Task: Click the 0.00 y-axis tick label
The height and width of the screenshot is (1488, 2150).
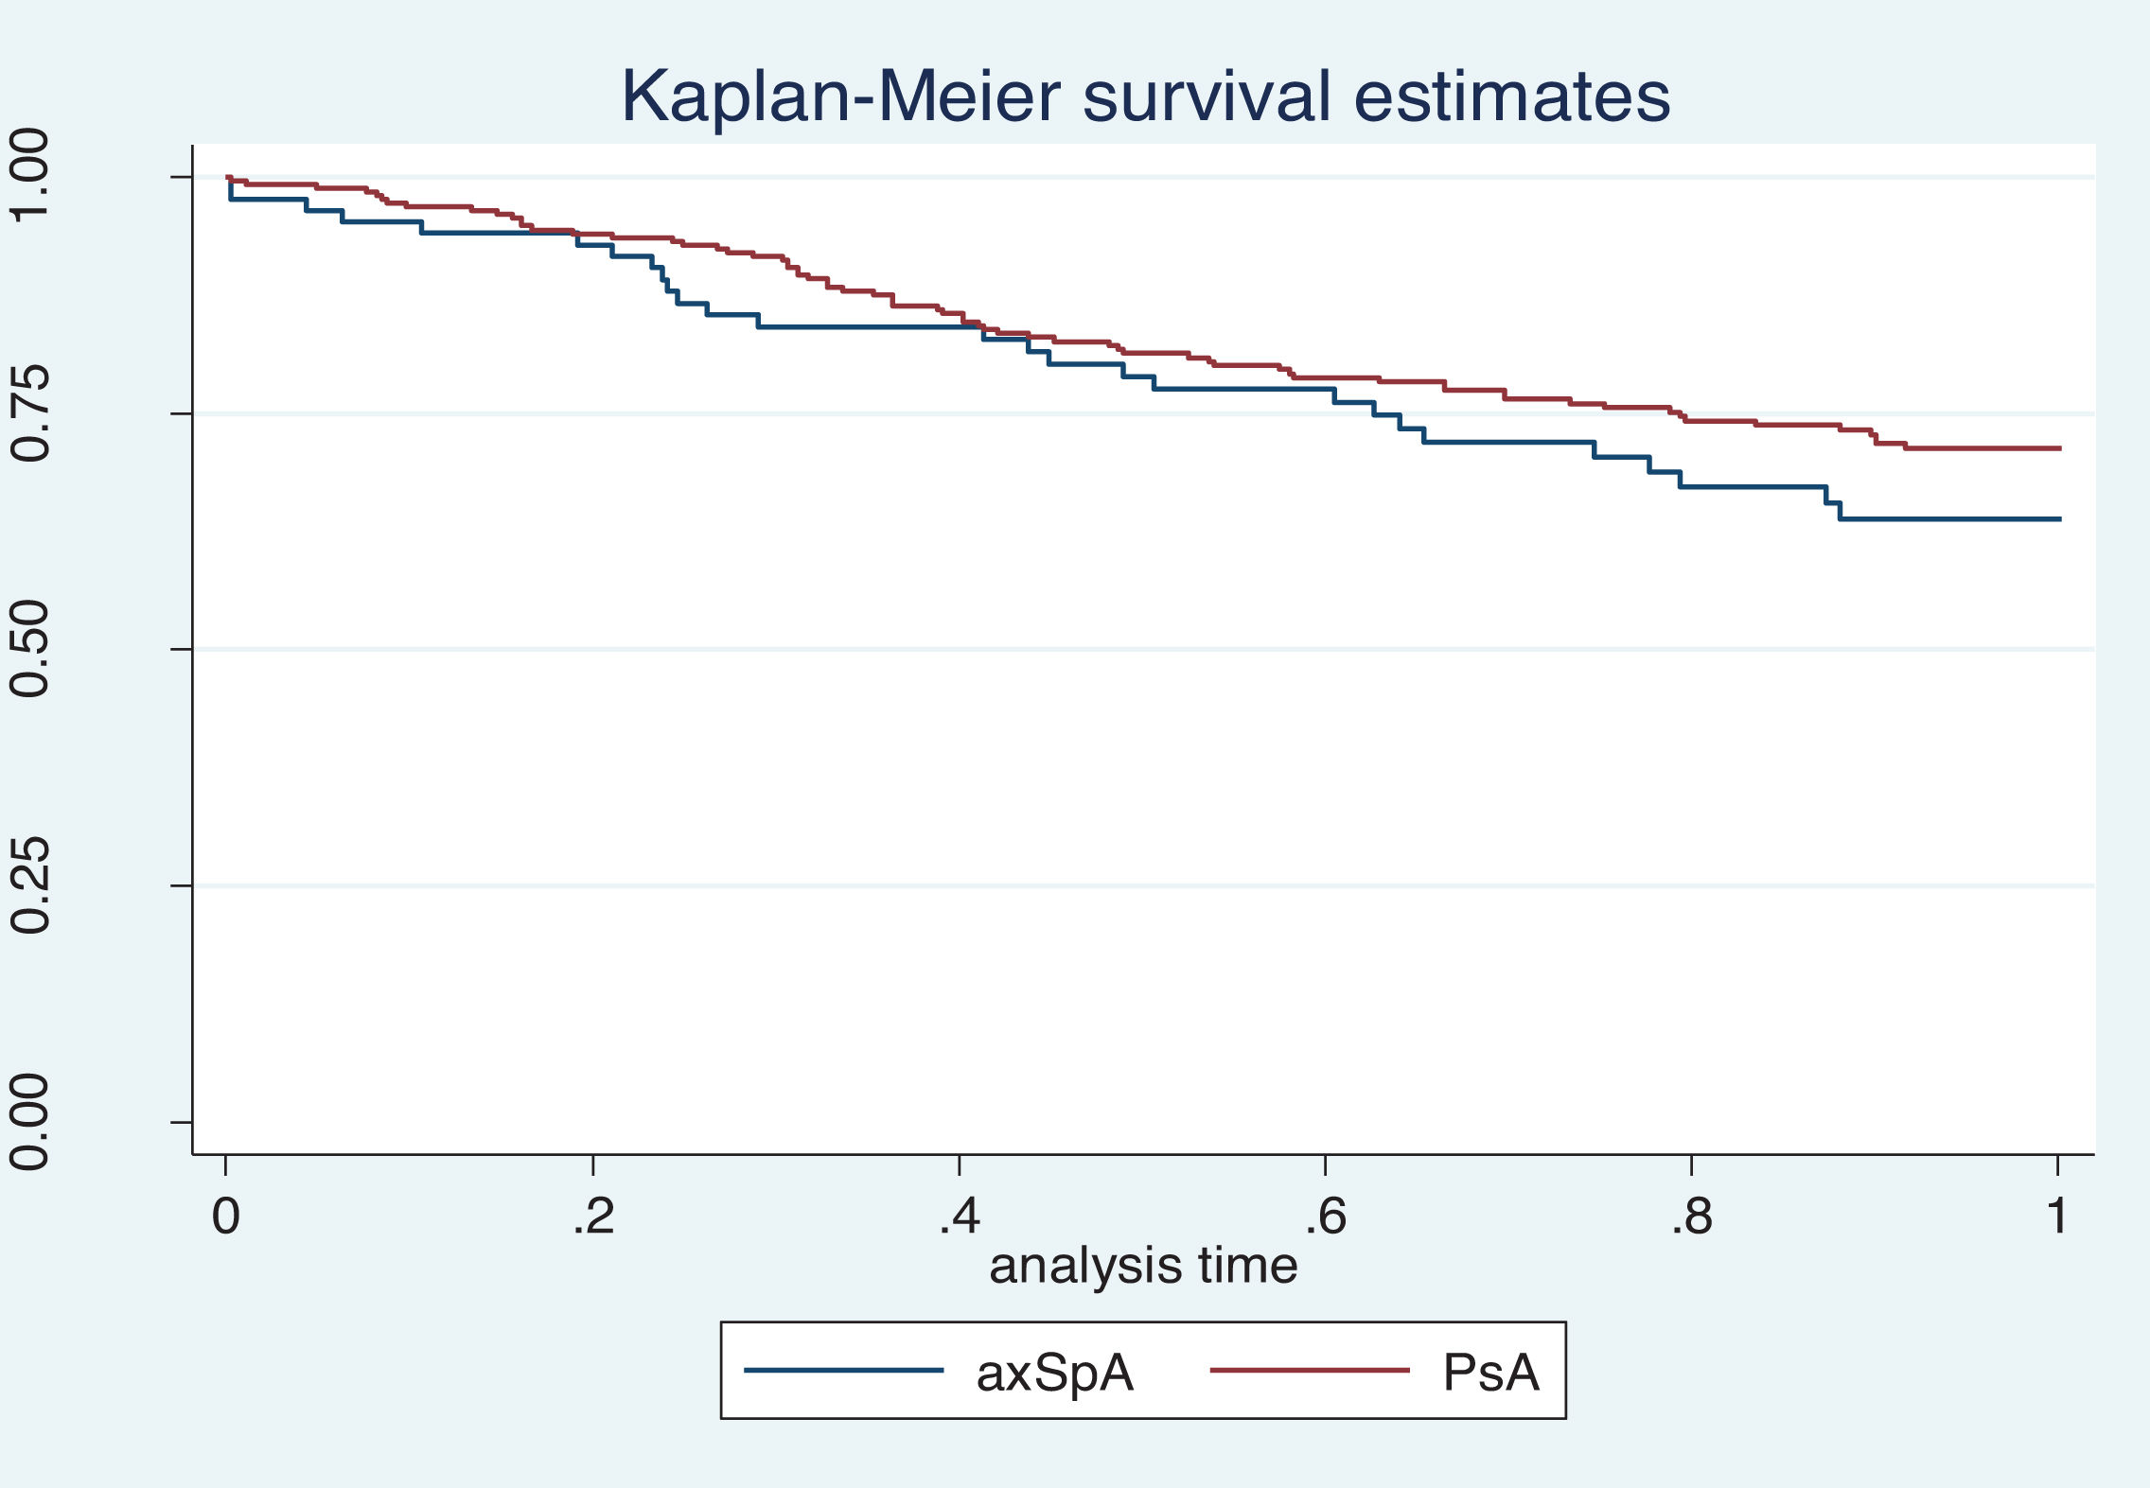Action: 30,1122
